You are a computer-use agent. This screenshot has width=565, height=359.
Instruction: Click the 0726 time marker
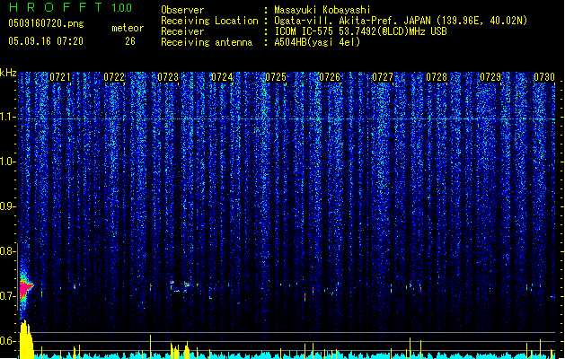330,77
